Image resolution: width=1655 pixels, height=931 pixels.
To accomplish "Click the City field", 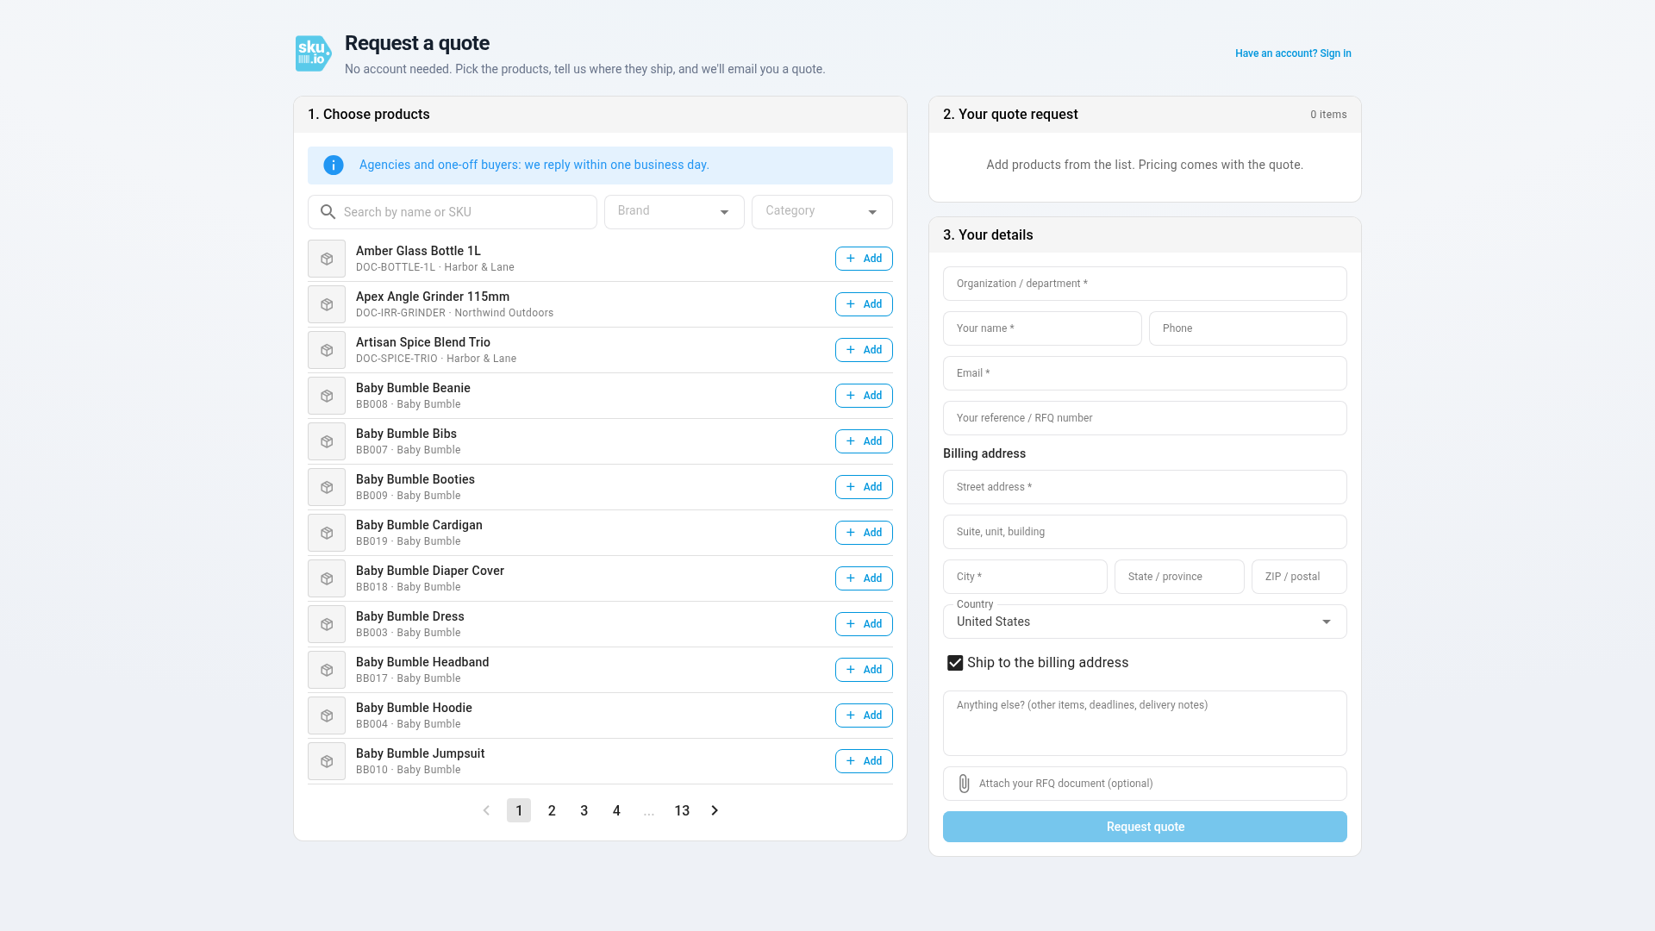I will tap(1025, 577).
